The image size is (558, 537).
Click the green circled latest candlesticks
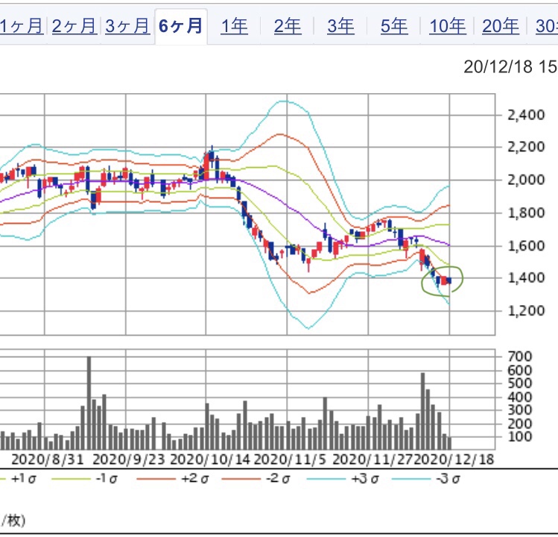[443, 280]
